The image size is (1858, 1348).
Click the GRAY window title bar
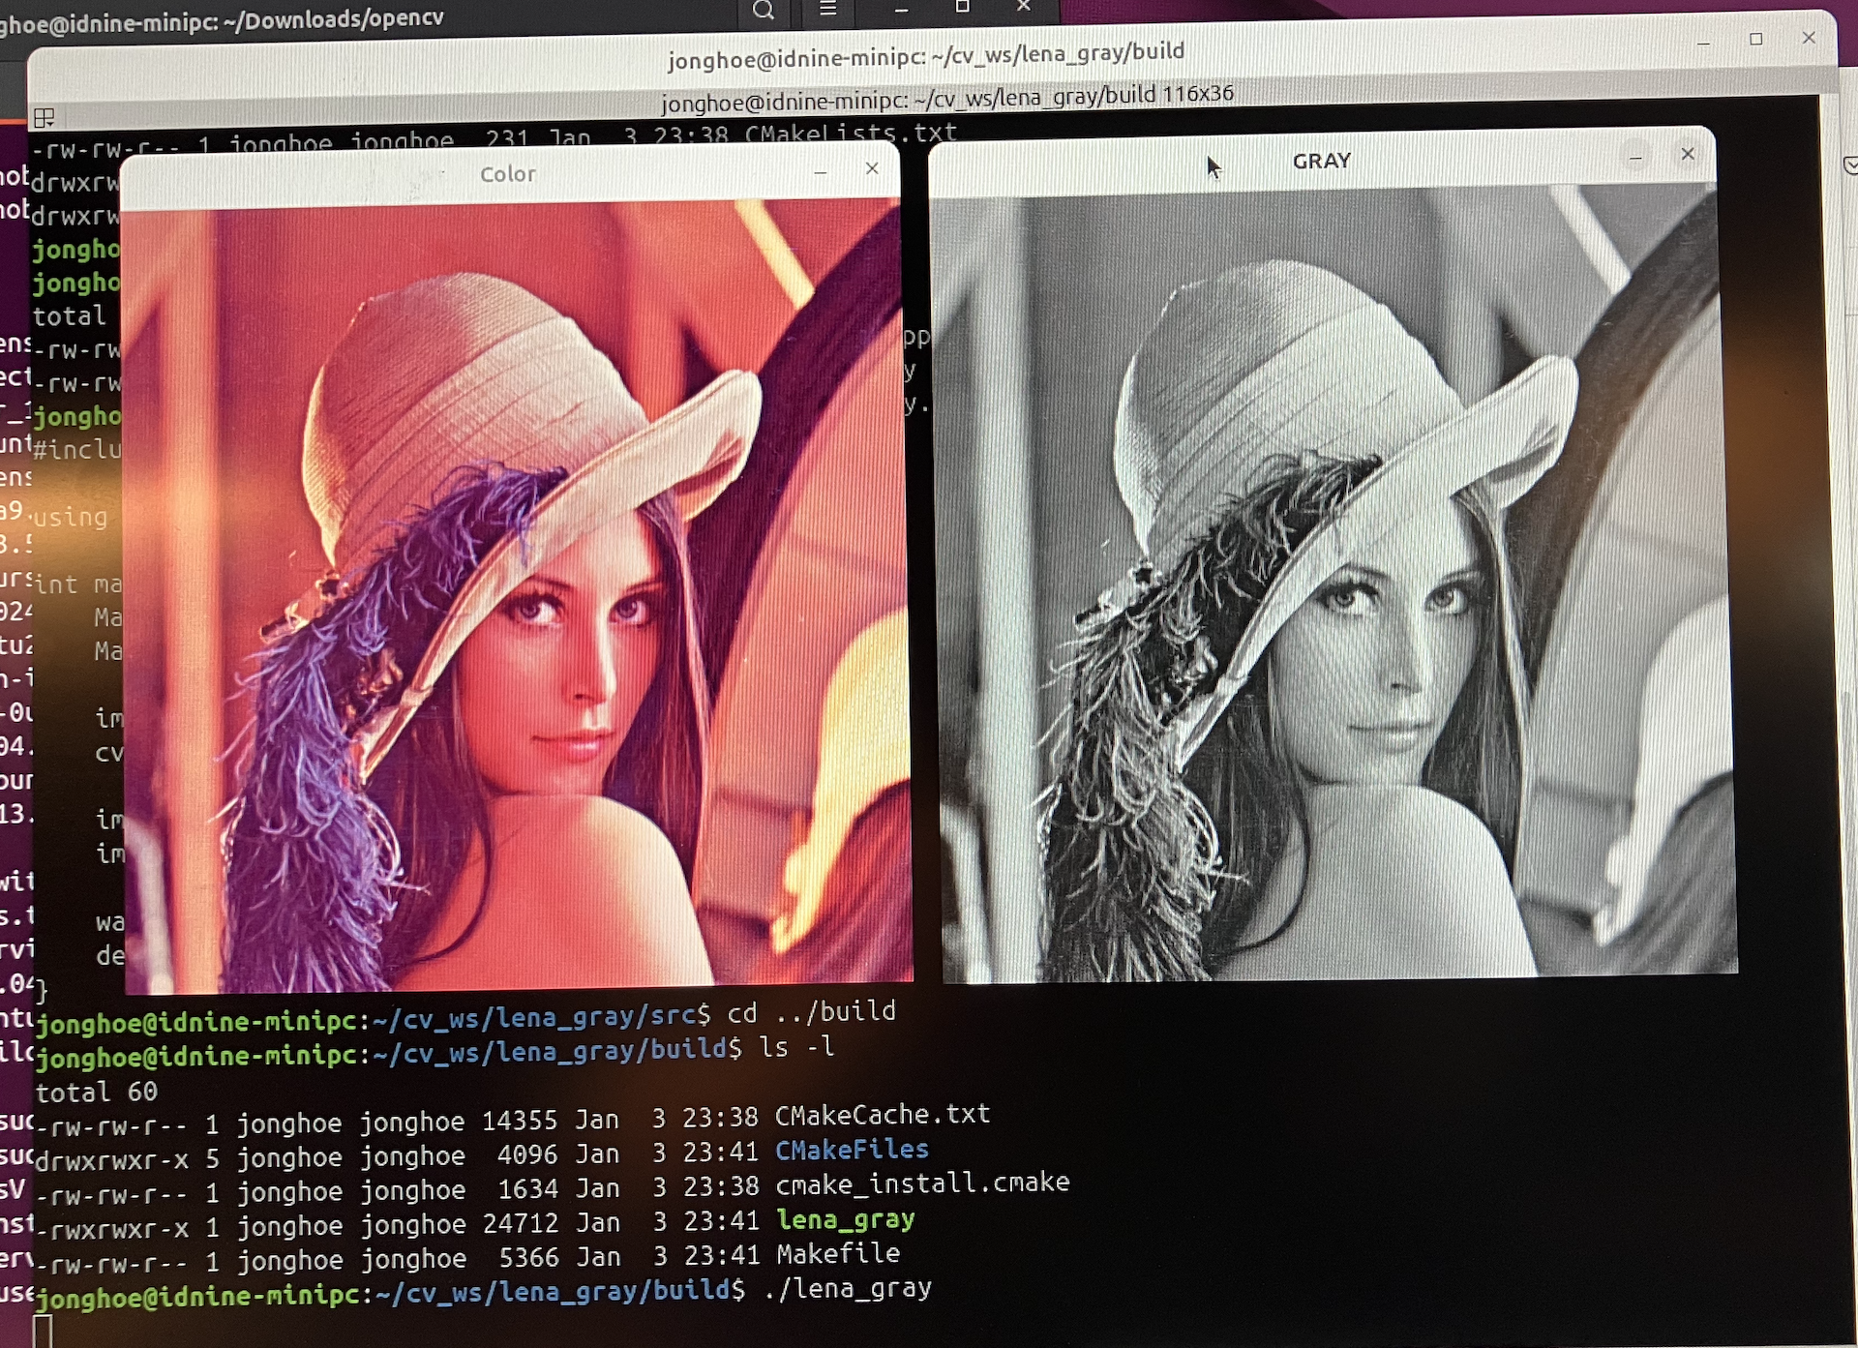coord(1321,162)
